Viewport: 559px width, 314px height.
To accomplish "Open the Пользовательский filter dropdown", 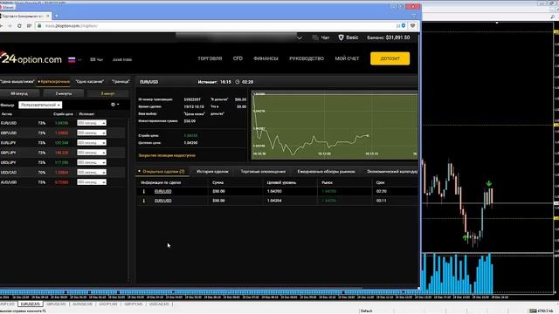I will 40,105.
